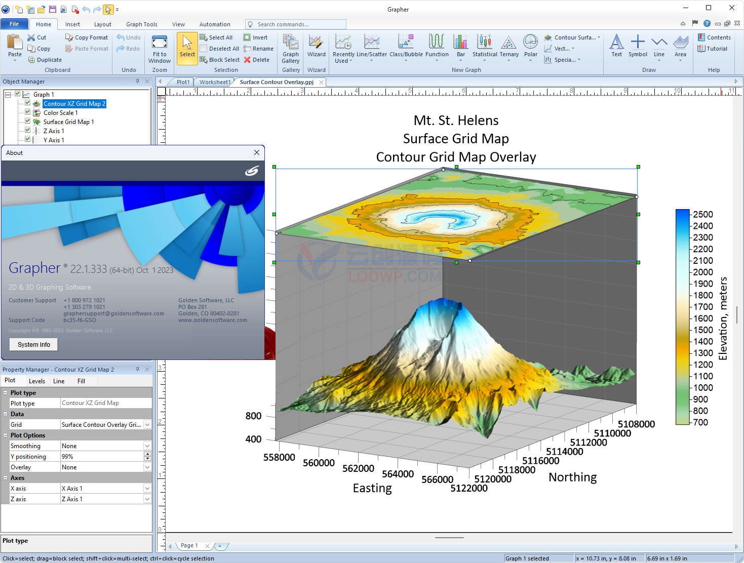Click the Invert selection button
744x563 pixels.
pyautogui.click(x=255, y=37)
